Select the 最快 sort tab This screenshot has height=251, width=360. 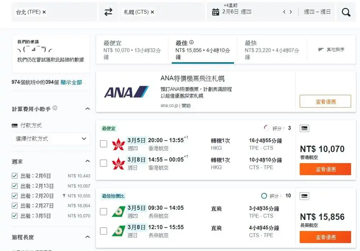[x=272, y=50]
